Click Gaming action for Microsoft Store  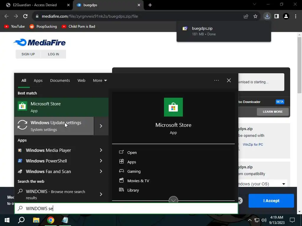[x=134, y=171]
